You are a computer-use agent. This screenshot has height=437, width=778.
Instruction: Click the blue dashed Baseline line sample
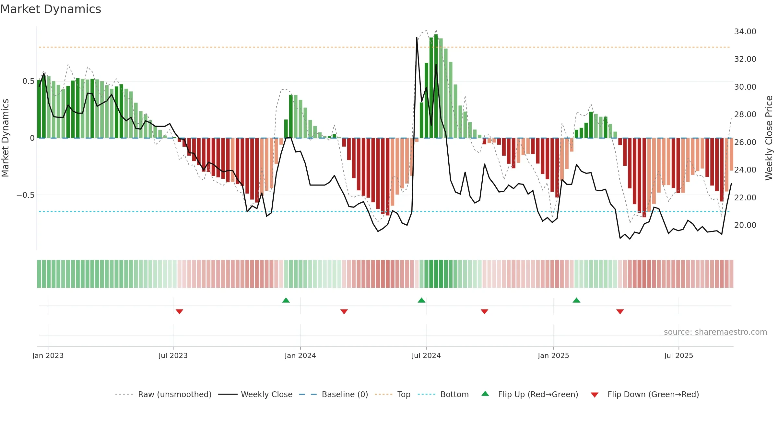click(x=308, y=394)
